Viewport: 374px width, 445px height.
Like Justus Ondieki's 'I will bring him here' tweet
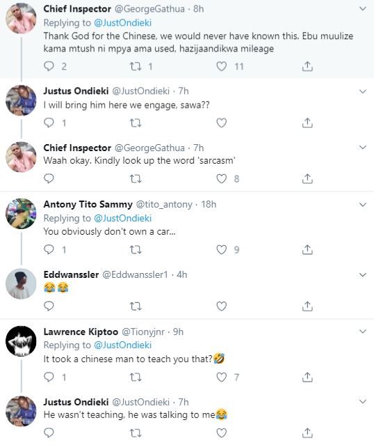(222, 123)
